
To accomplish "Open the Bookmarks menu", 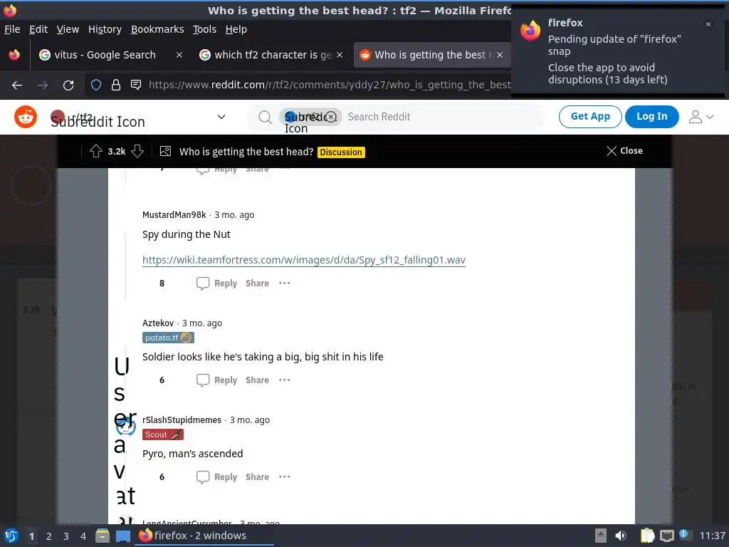I will point(157,29).
